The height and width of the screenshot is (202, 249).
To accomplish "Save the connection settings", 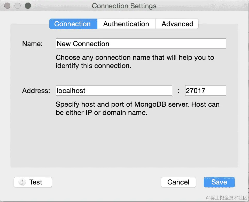I will (x=219, y=182).
